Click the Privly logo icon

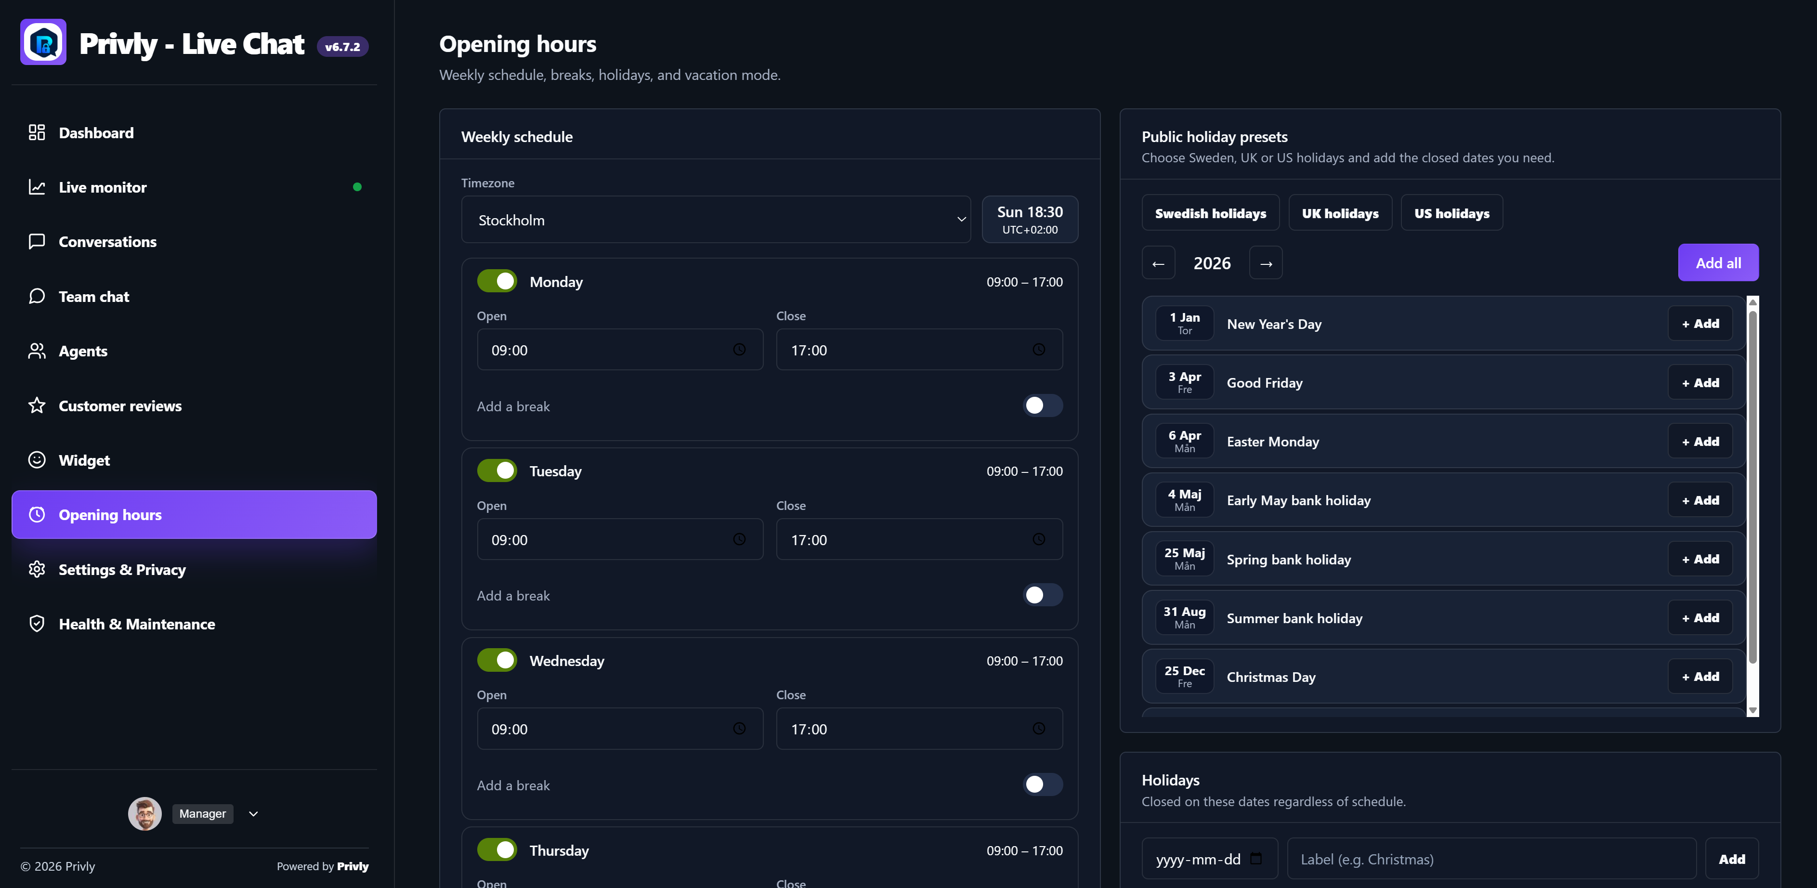pyautogui.click(x=43, y=42)
